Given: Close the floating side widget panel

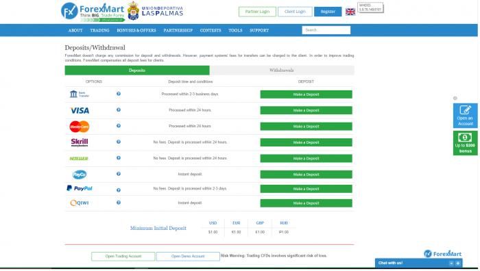Looking at the screenshot, I should coord(455,99).
